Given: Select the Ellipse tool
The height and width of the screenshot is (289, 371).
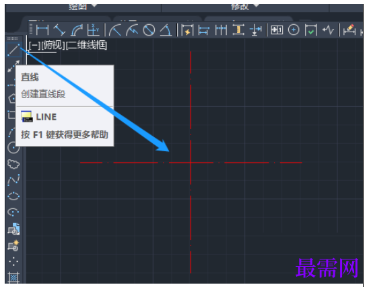Looking at the screenshot, I should tap(13, 196).
